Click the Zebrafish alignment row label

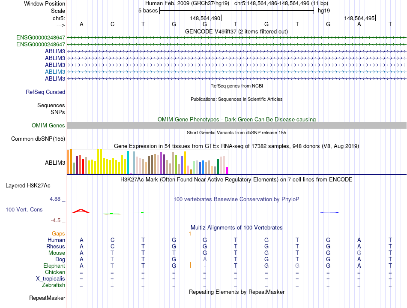tap(54, 285)
